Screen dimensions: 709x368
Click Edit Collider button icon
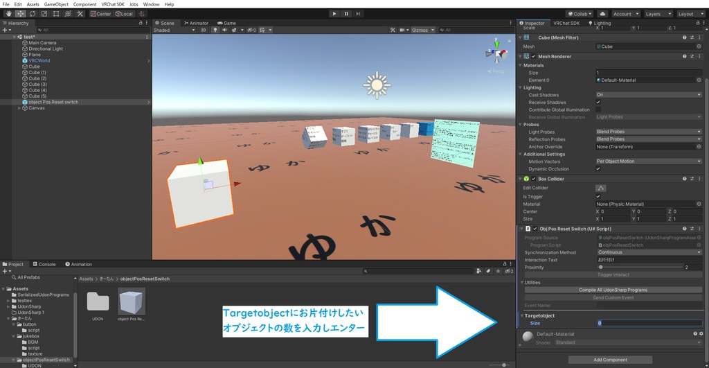(x=600, y=188)
